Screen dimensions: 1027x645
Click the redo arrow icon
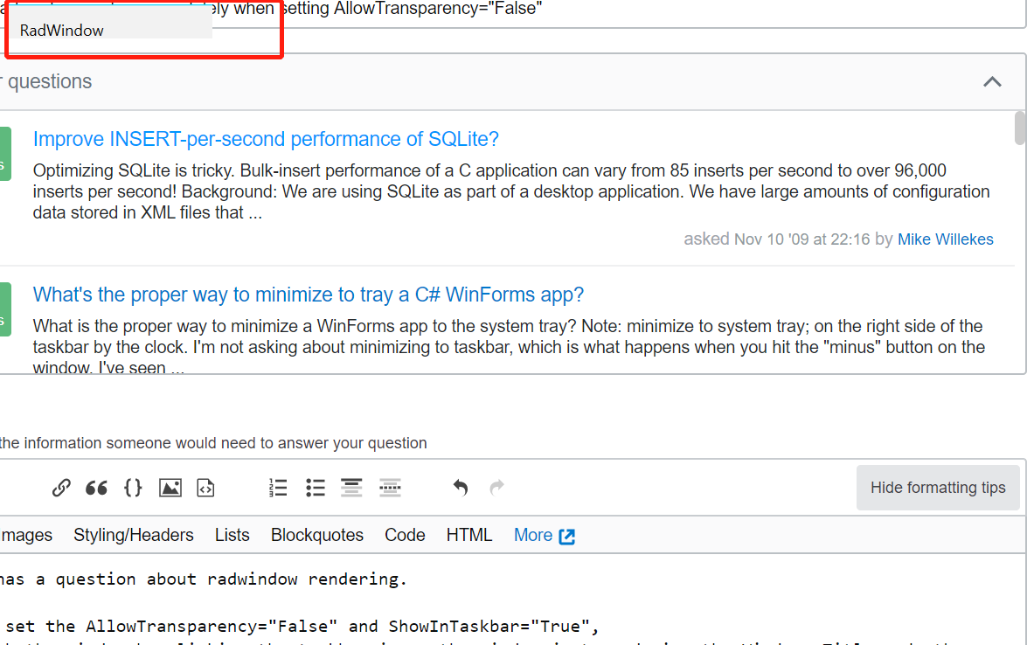pyautogui.click(x=496, y=488)
